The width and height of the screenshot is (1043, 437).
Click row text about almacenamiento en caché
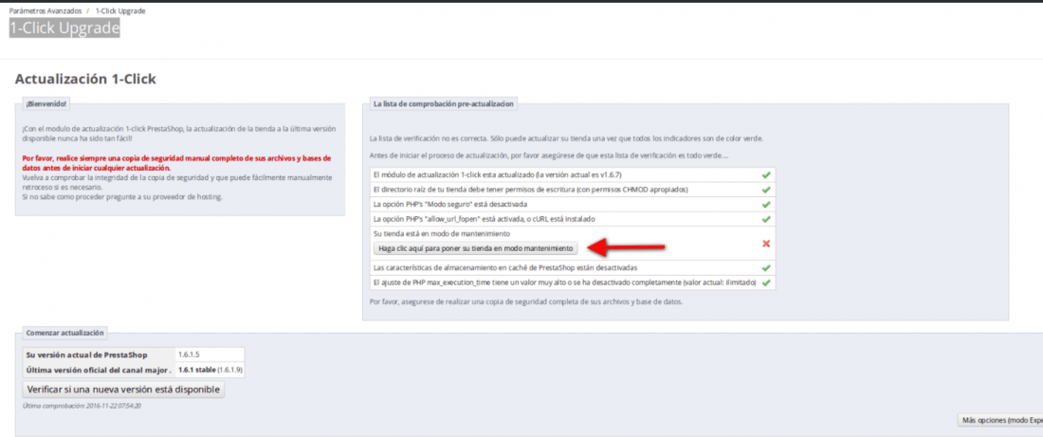(x=505, y=268)
